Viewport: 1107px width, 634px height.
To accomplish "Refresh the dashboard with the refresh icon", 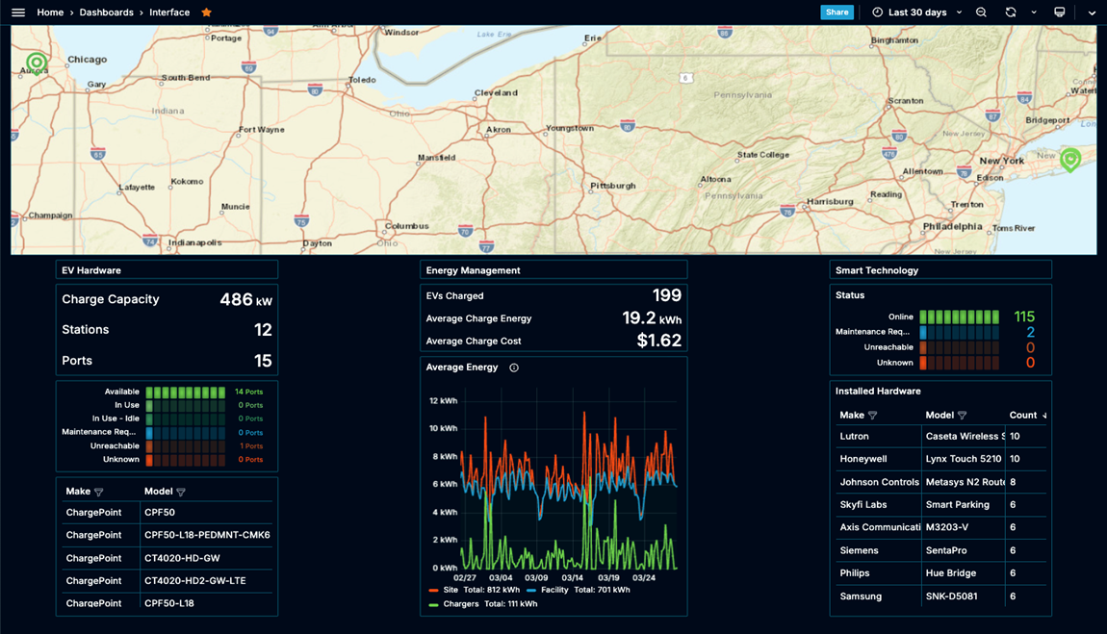I will click(1010, 13).
